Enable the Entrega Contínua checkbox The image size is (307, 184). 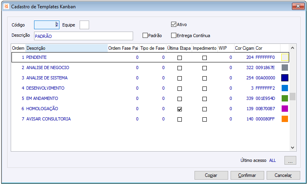(x=174, y=36)
